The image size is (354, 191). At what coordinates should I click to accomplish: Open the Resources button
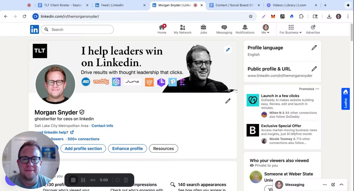(x=163, y=149)
